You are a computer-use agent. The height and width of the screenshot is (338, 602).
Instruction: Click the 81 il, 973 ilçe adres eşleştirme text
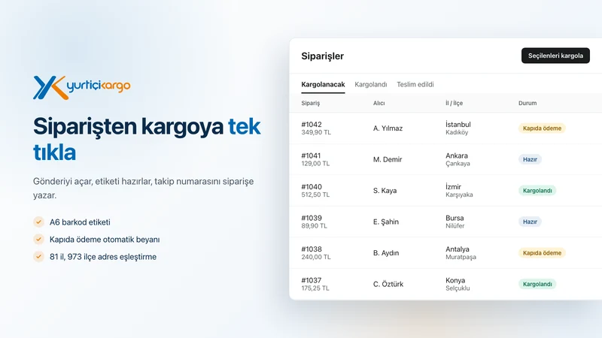pyautogui.click(x=103, y=257)
